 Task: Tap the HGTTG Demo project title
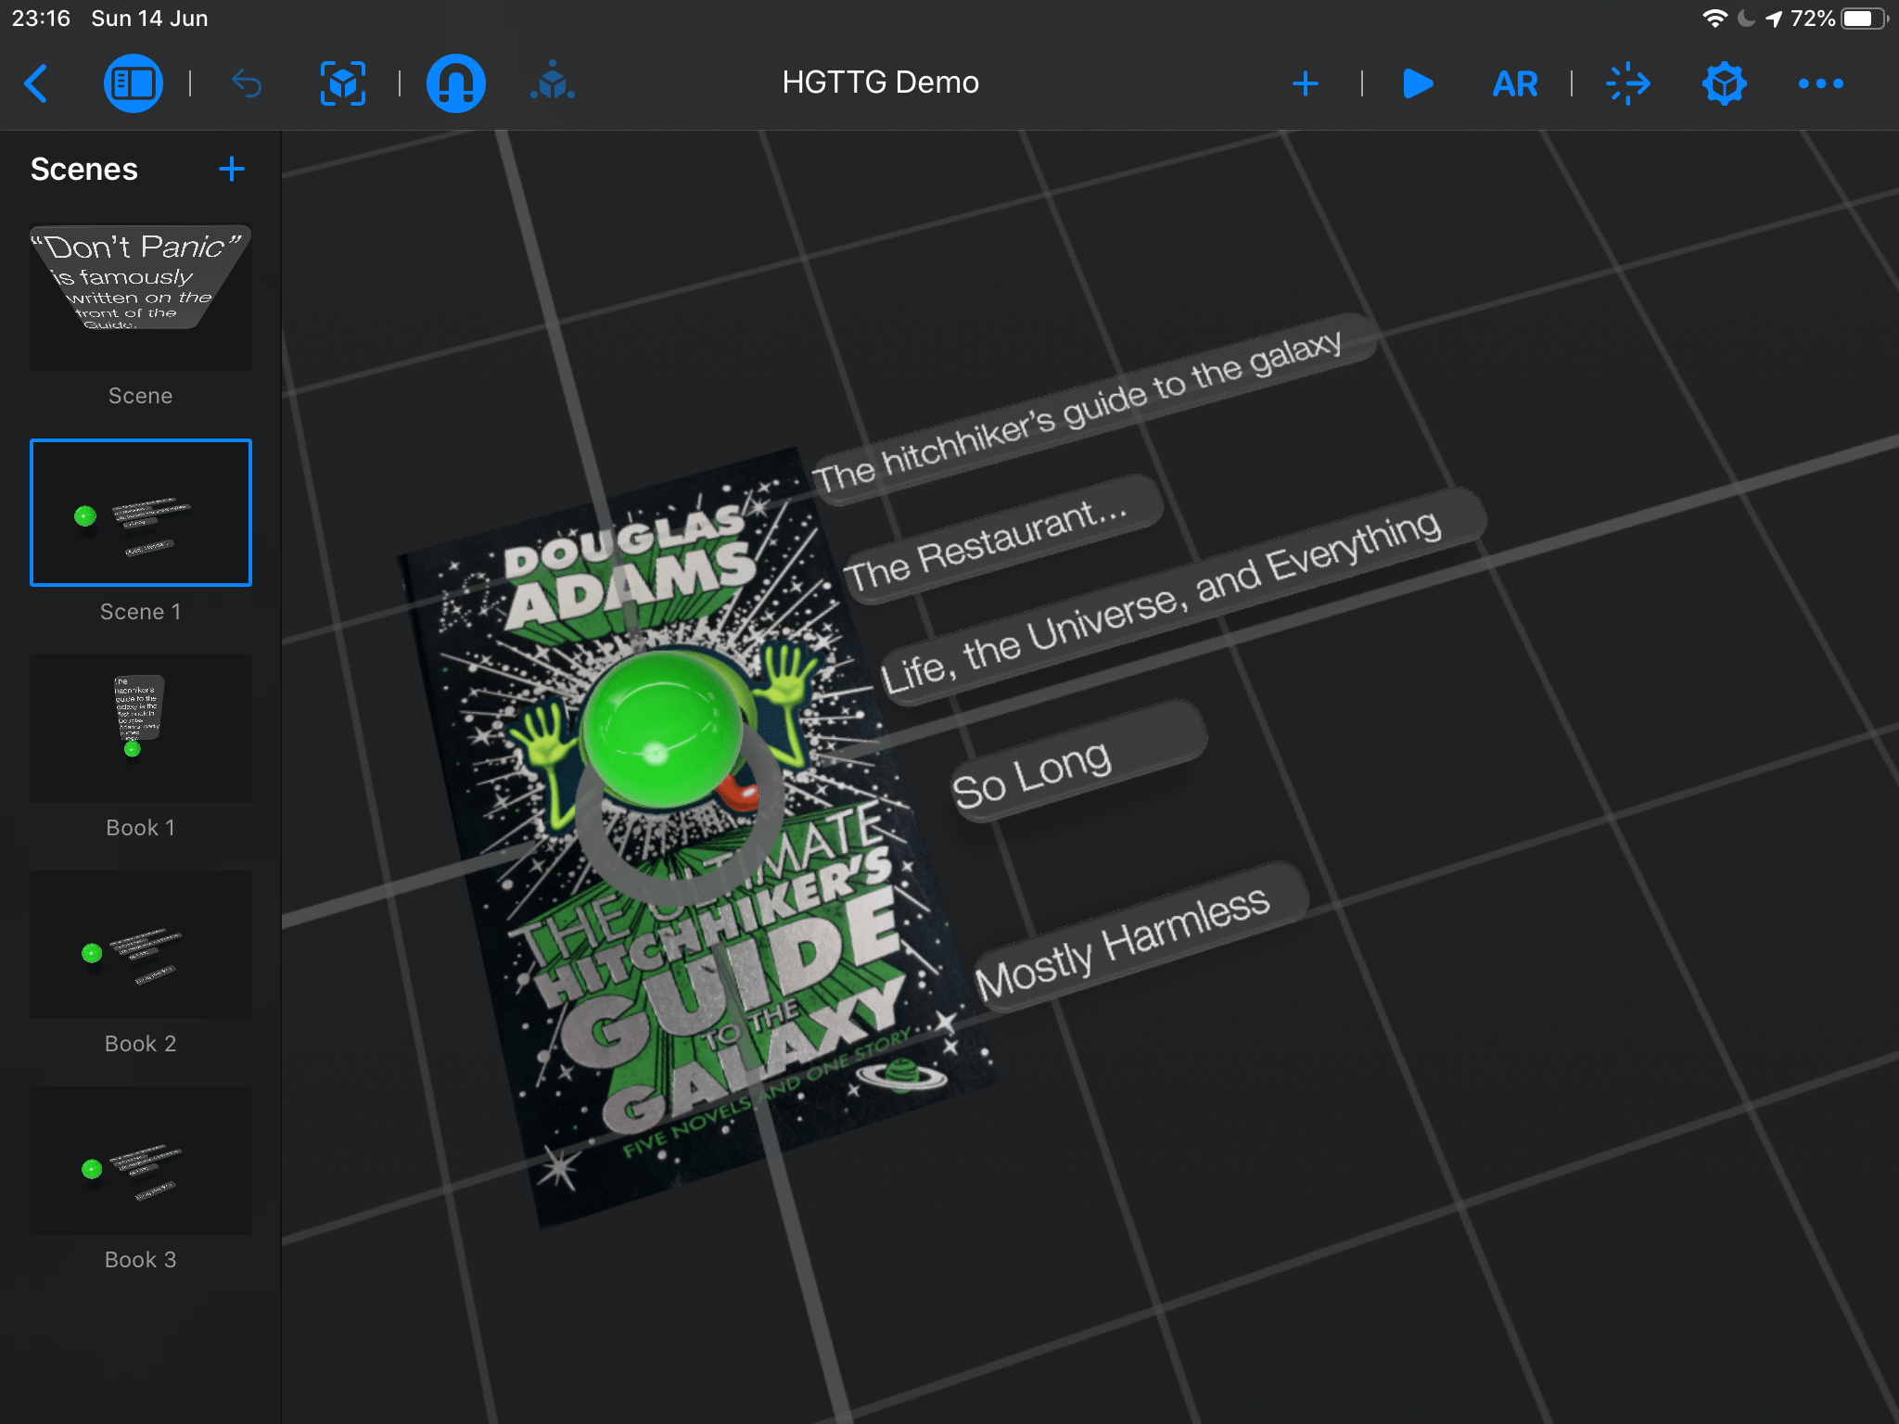click(880, 83)
